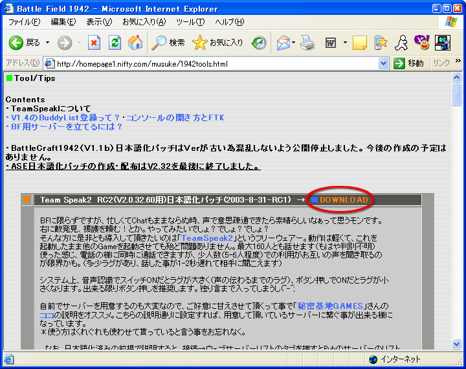
Task: Click the address bar URL field
Action: 216,63
